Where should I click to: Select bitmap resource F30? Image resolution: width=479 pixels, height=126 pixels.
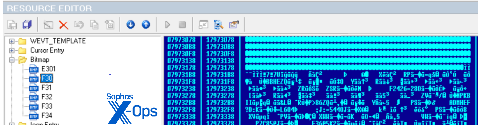point(47,78)
